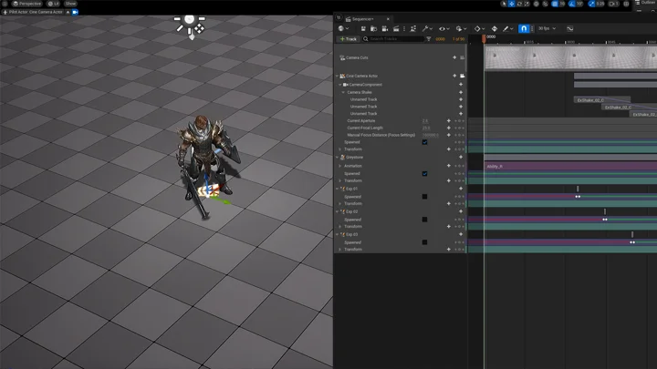Select the viewport Select mode cursor icon

click(x=504, y=4)
